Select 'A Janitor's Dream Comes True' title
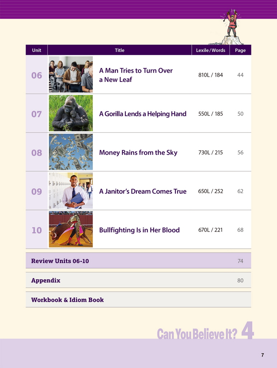 click(x=142, y=192)
